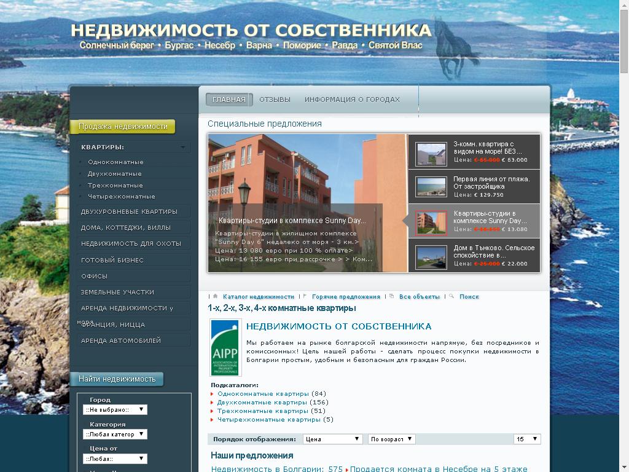Collapse the КВАРТИРЫ sidebar menu
Image resolution: width=629 pixels, height=472 pixels.
click(182, 147)
